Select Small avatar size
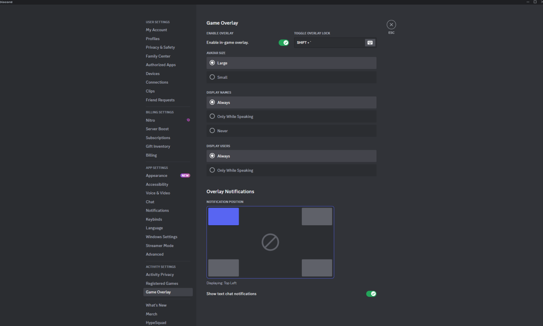 pos(292,77)
